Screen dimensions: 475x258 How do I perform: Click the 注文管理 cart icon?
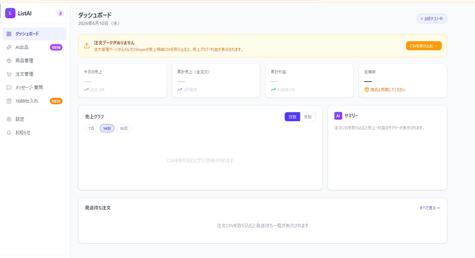(9, 74)
